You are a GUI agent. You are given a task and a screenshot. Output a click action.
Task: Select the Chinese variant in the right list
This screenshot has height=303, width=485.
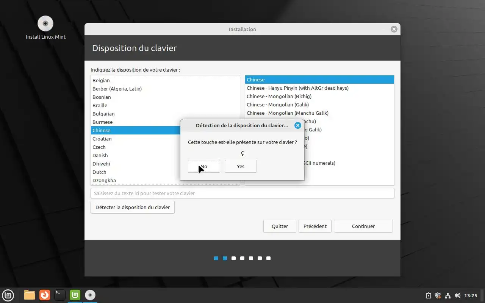319,80
